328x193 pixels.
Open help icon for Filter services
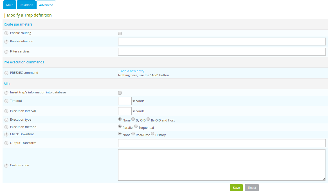point(6,52)
